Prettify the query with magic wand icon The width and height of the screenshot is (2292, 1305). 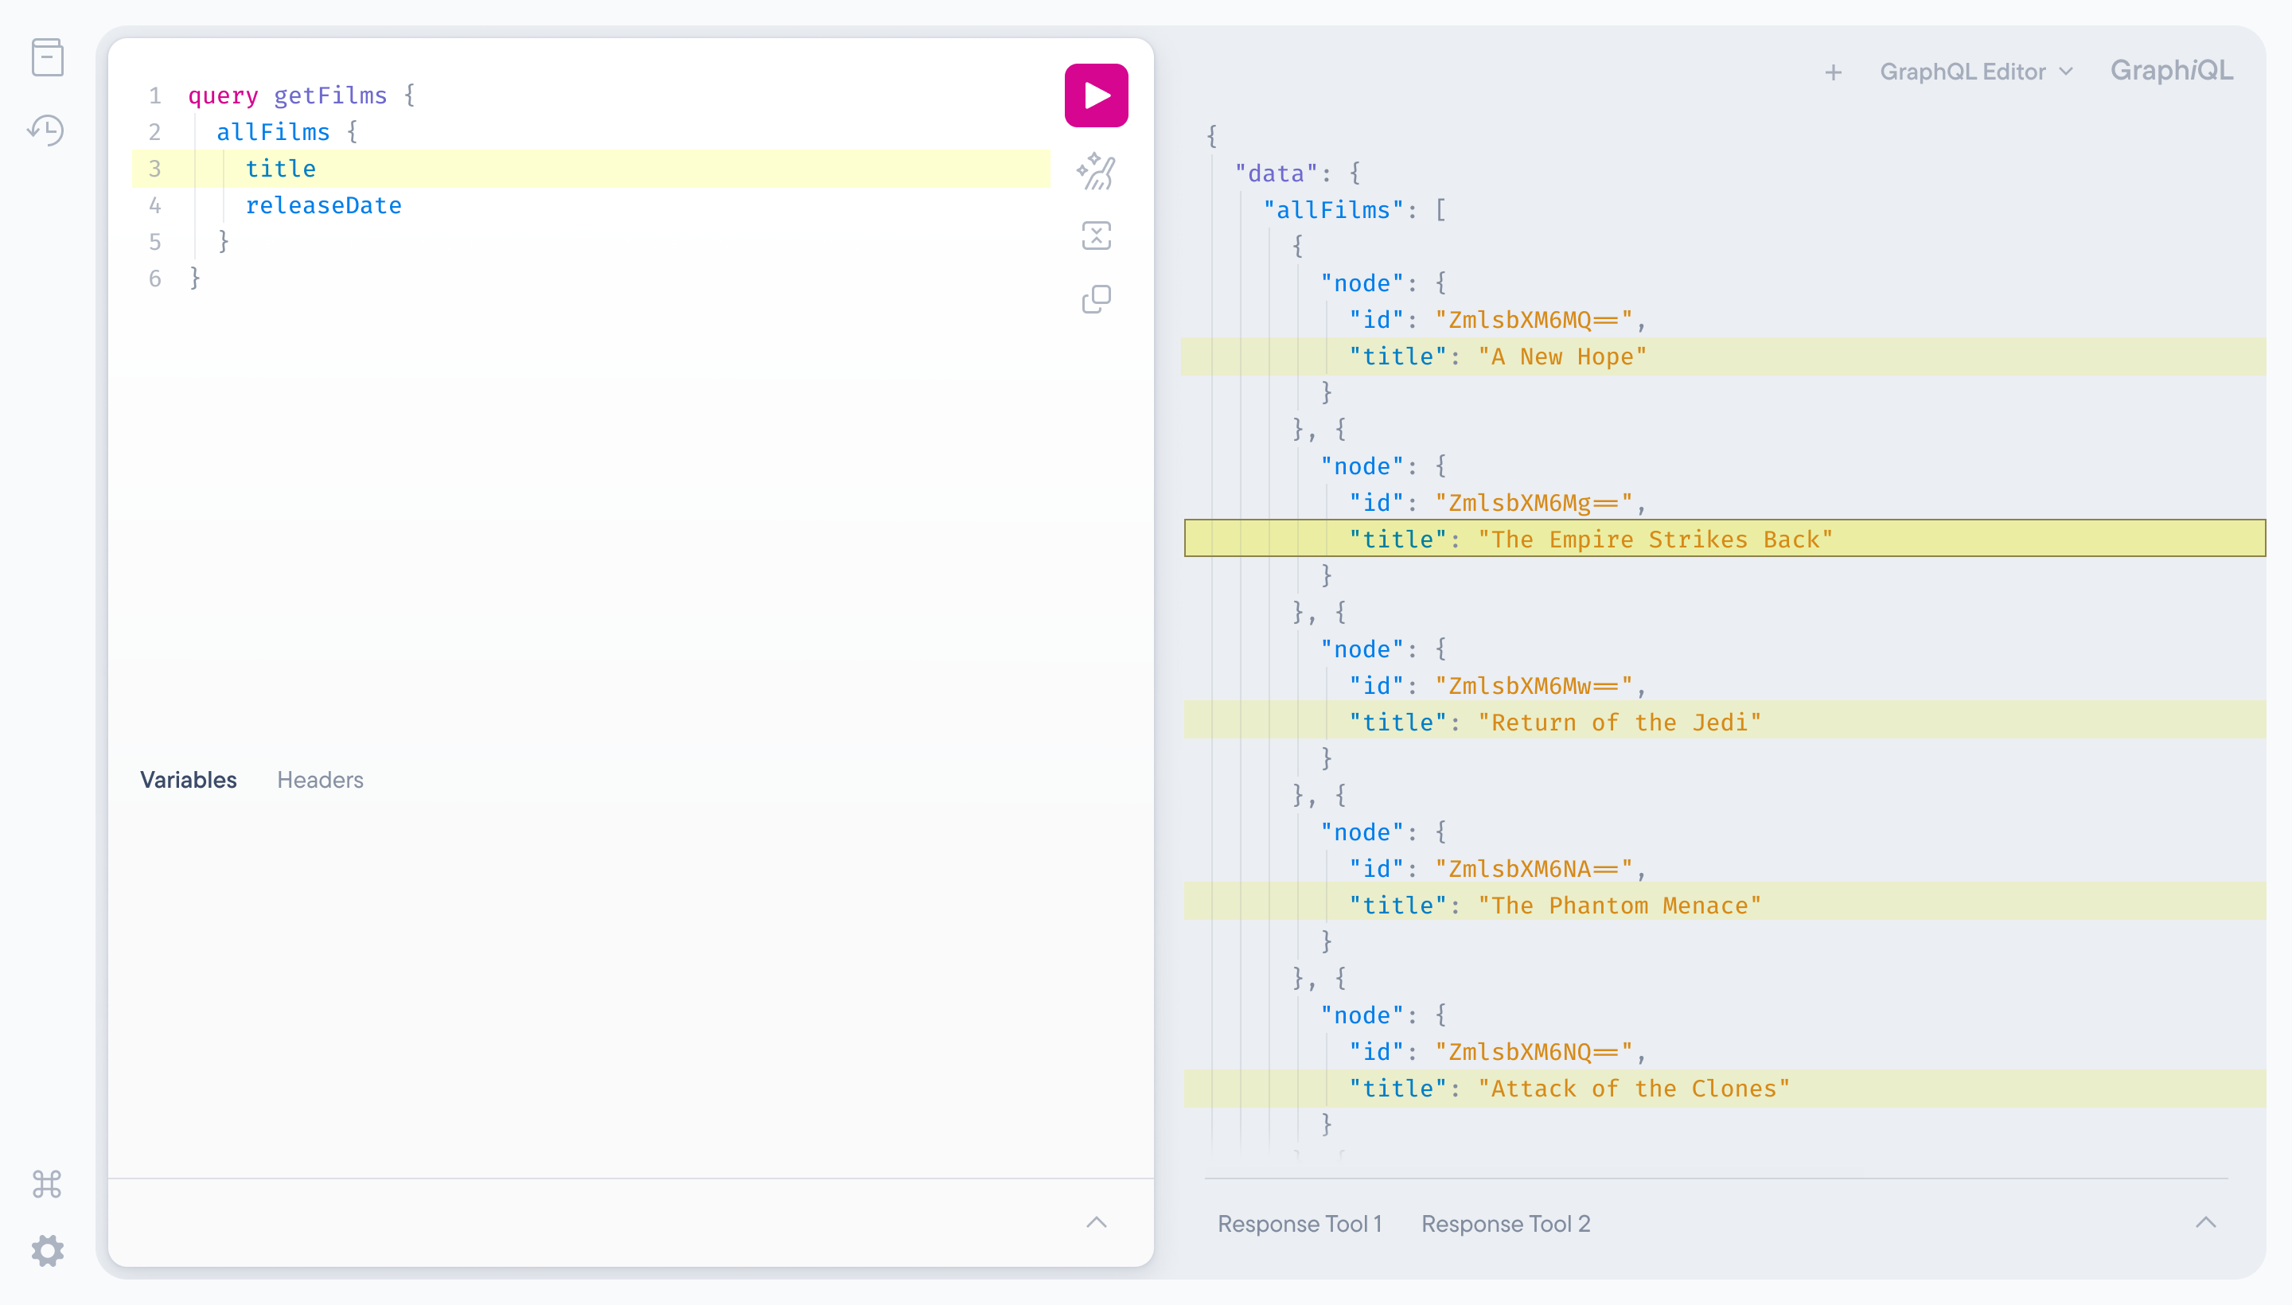point(1095,171)
